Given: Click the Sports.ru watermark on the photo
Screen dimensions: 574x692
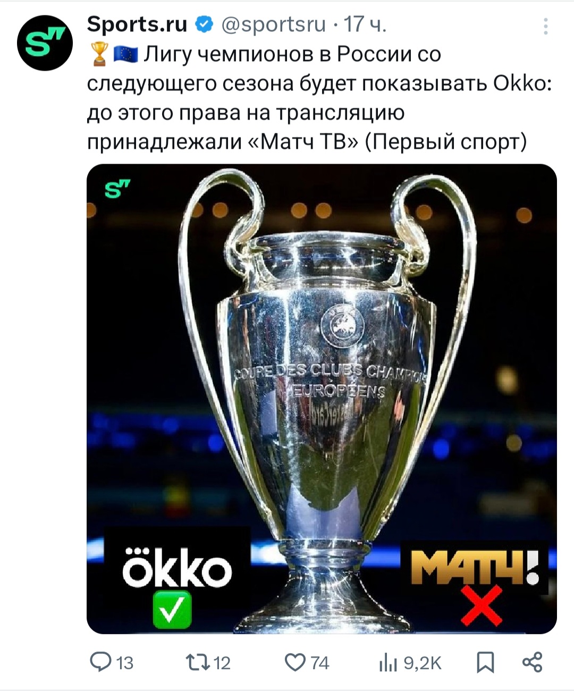Looking at the screenshot, I should (117, 188).
